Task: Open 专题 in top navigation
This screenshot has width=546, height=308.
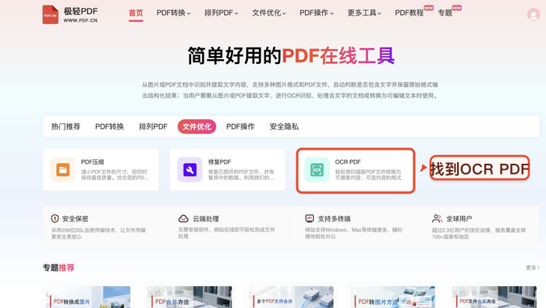Action: click(x=445, y=13)
